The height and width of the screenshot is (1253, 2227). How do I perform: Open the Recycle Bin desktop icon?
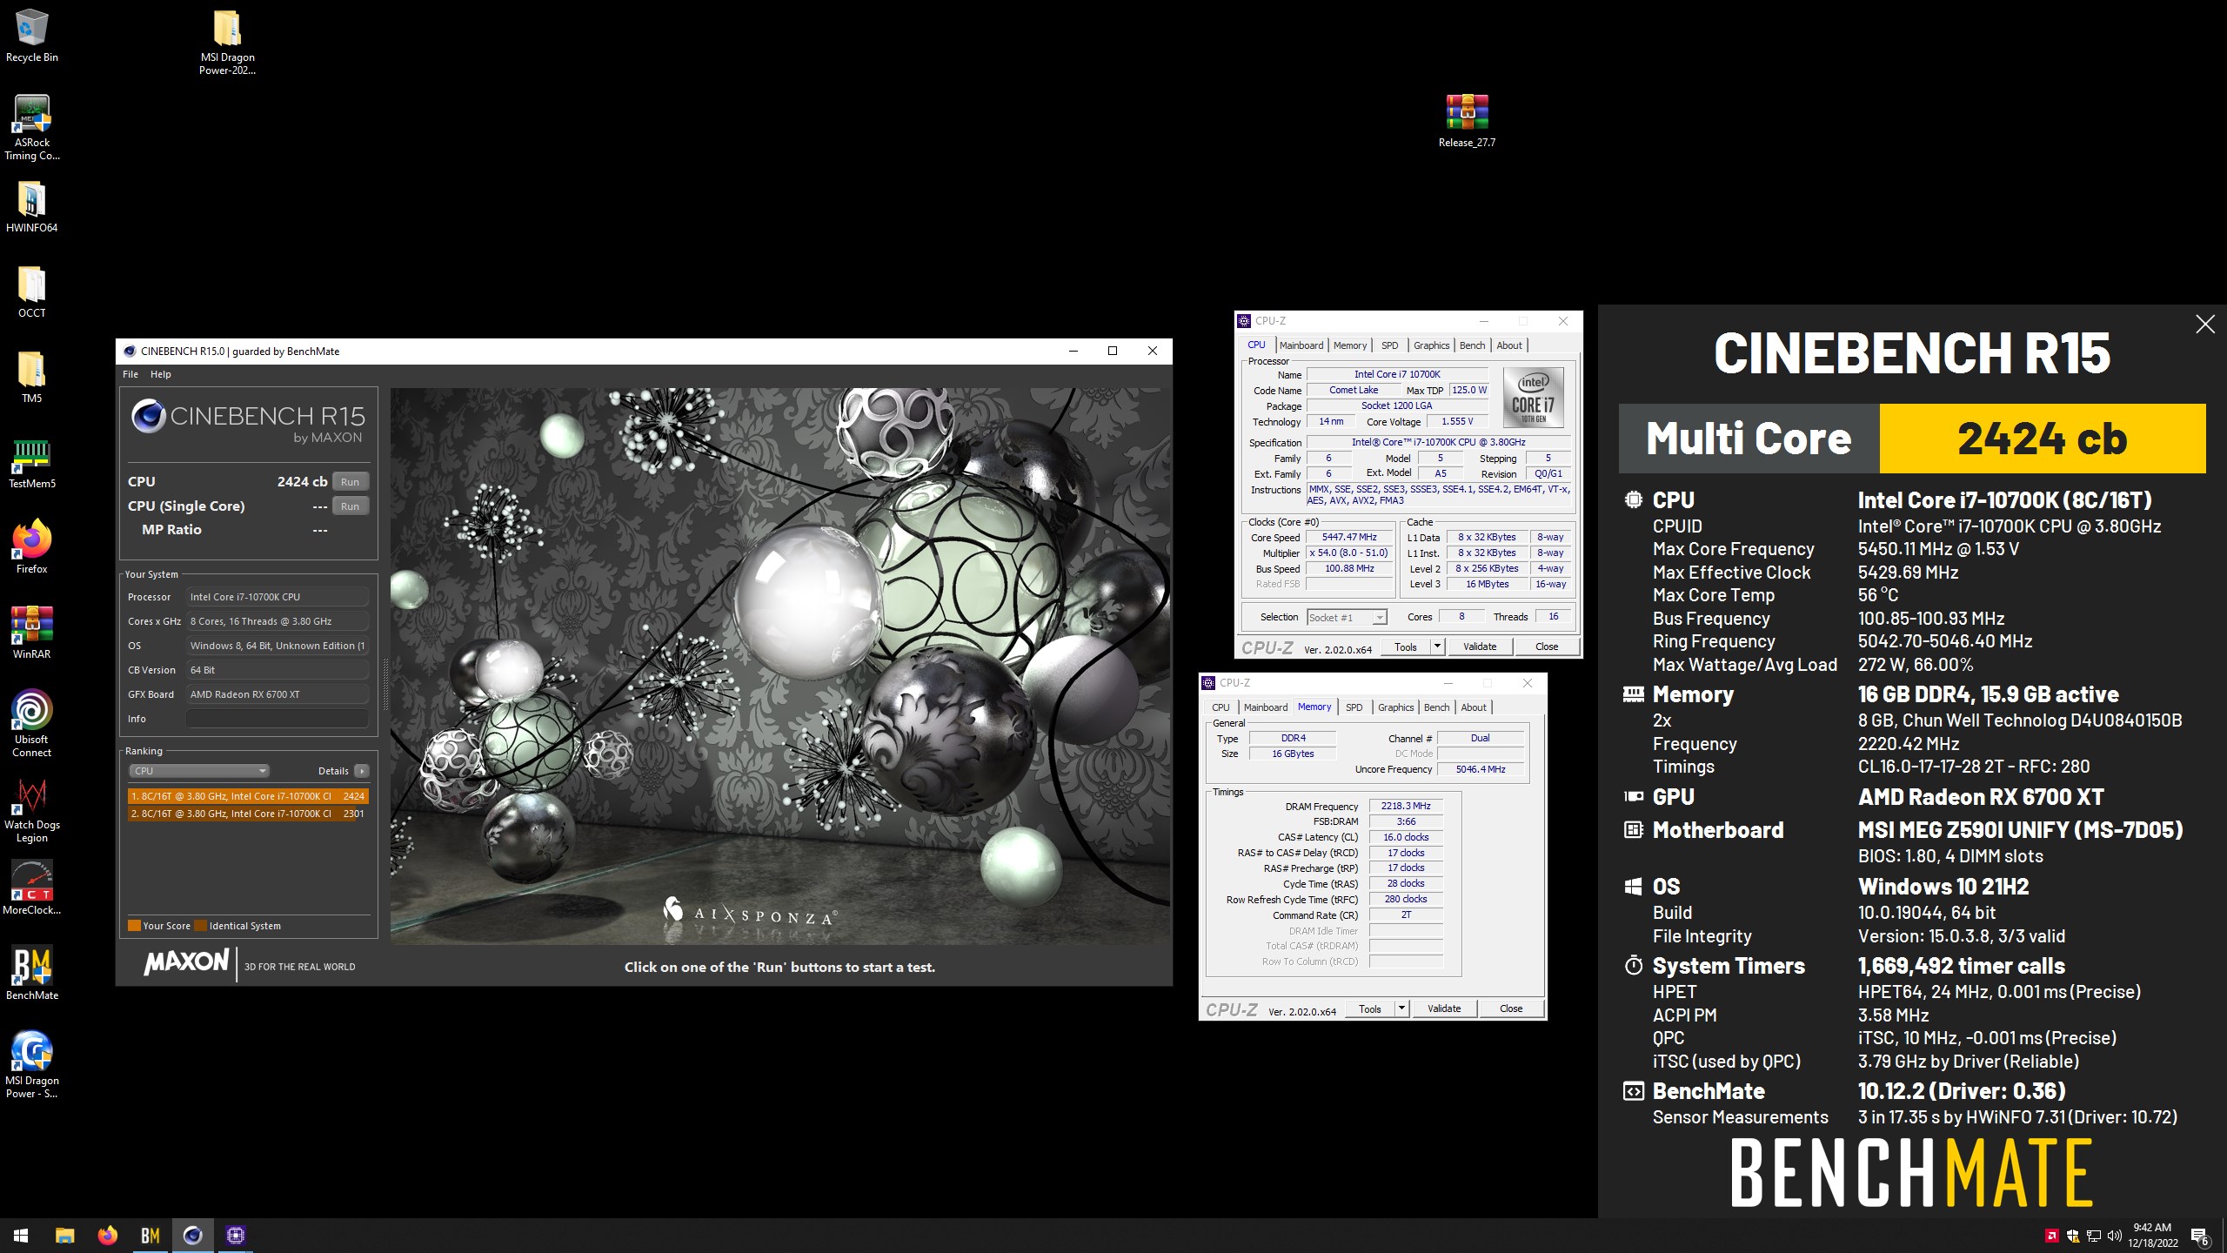tap(31, 35)
